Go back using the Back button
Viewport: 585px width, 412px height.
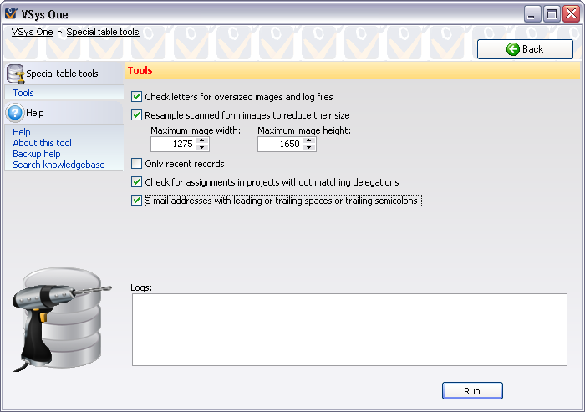tap(525, 49)
